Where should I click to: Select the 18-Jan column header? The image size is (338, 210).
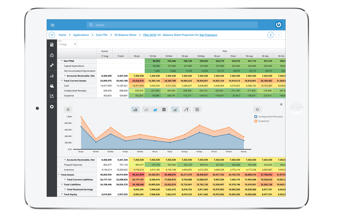(x=137, y=56)
